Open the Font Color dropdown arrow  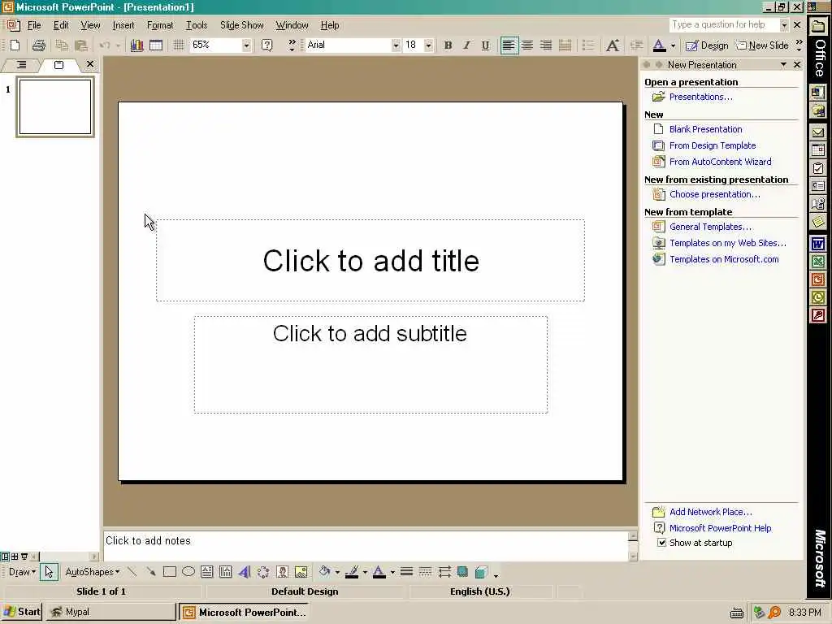point(673,45)
